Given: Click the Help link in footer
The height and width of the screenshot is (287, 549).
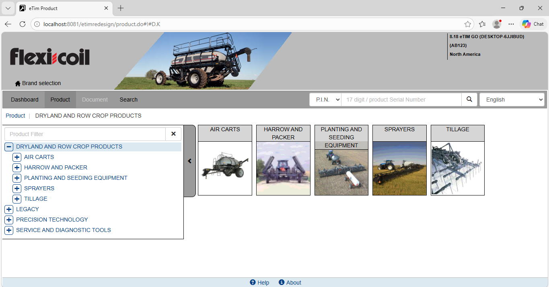Looking at the screenshot, I should tap(263, 283).
